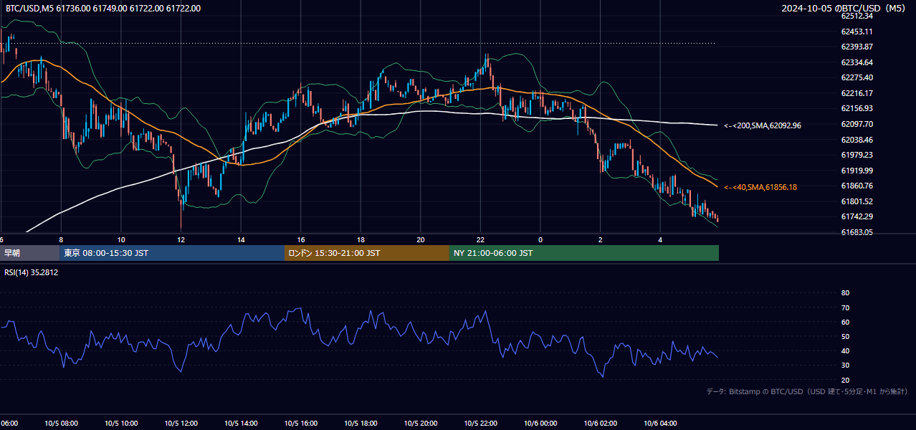Screen dimensions: 916x430
Task: Click price axis label 62275.40
Action: (857, 77)
